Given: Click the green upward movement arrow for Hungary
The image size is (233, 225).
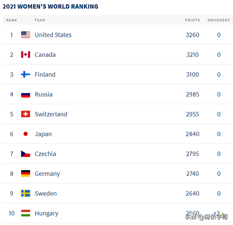Looking at the screenshot, I should [222, 214].
